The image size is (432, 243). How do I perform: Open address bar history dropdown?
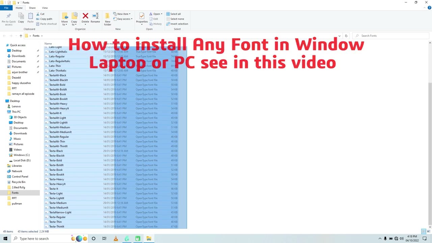point(340,36)
